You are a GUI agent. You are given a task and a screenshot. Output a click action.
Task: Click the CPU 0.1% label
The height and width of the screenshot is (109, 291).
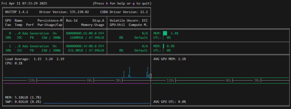[x=14, y=63]
